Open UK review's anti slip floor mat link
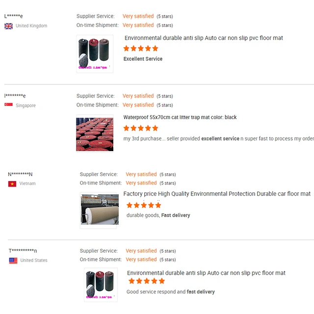 point(204,38)
